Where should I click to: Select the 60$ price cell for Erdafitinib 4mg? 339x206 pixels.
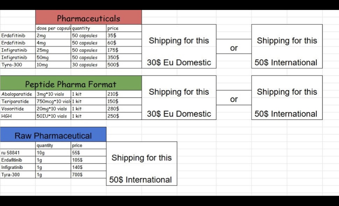pyautogui.click(x=124, y=43)
